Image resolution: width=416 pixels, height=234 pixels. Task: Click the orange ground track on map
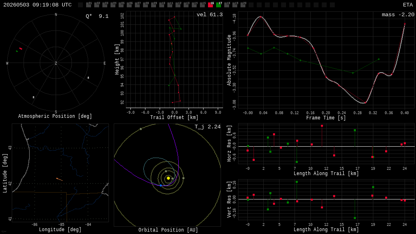tap(59, 179)
